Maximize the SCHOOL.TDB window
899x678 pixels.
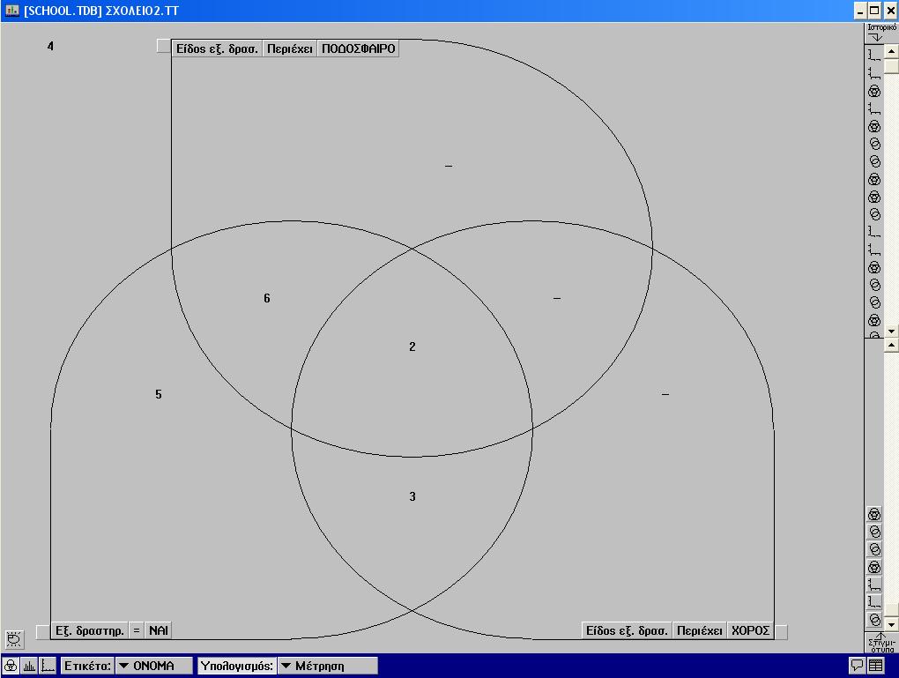click(874, 11)
